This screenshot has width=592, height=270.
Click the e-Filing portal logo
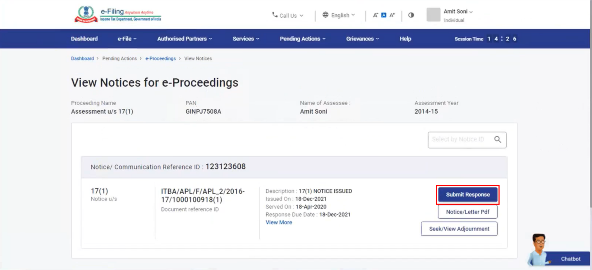click(118, 14)
